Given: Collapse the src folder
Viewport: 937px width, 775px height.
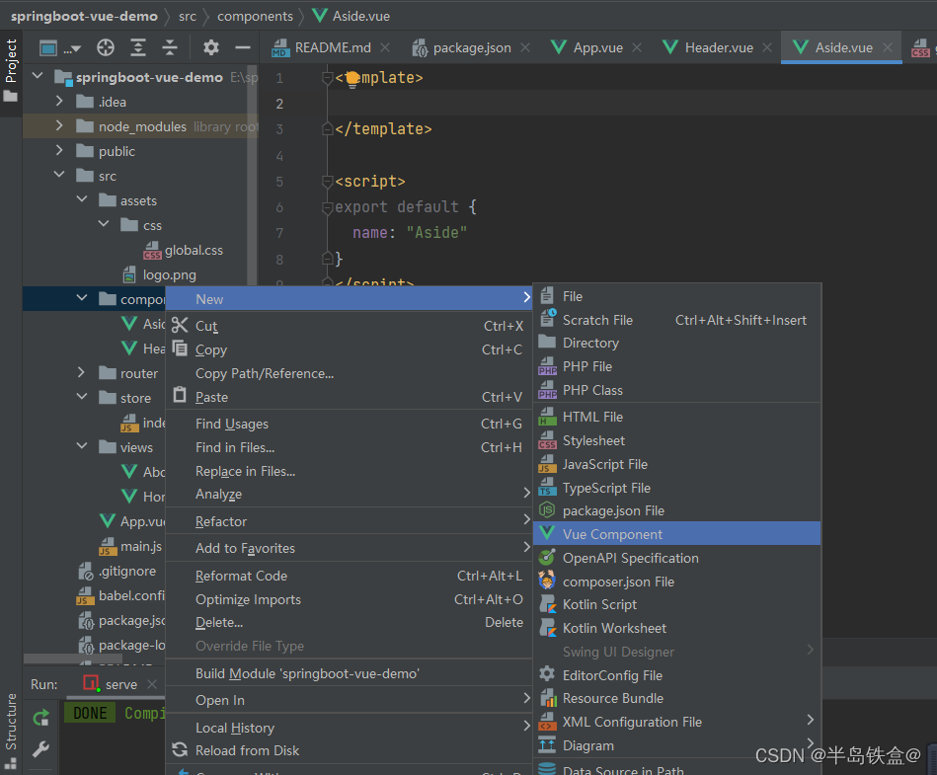Looking at the screenshot, I should 59,175.
